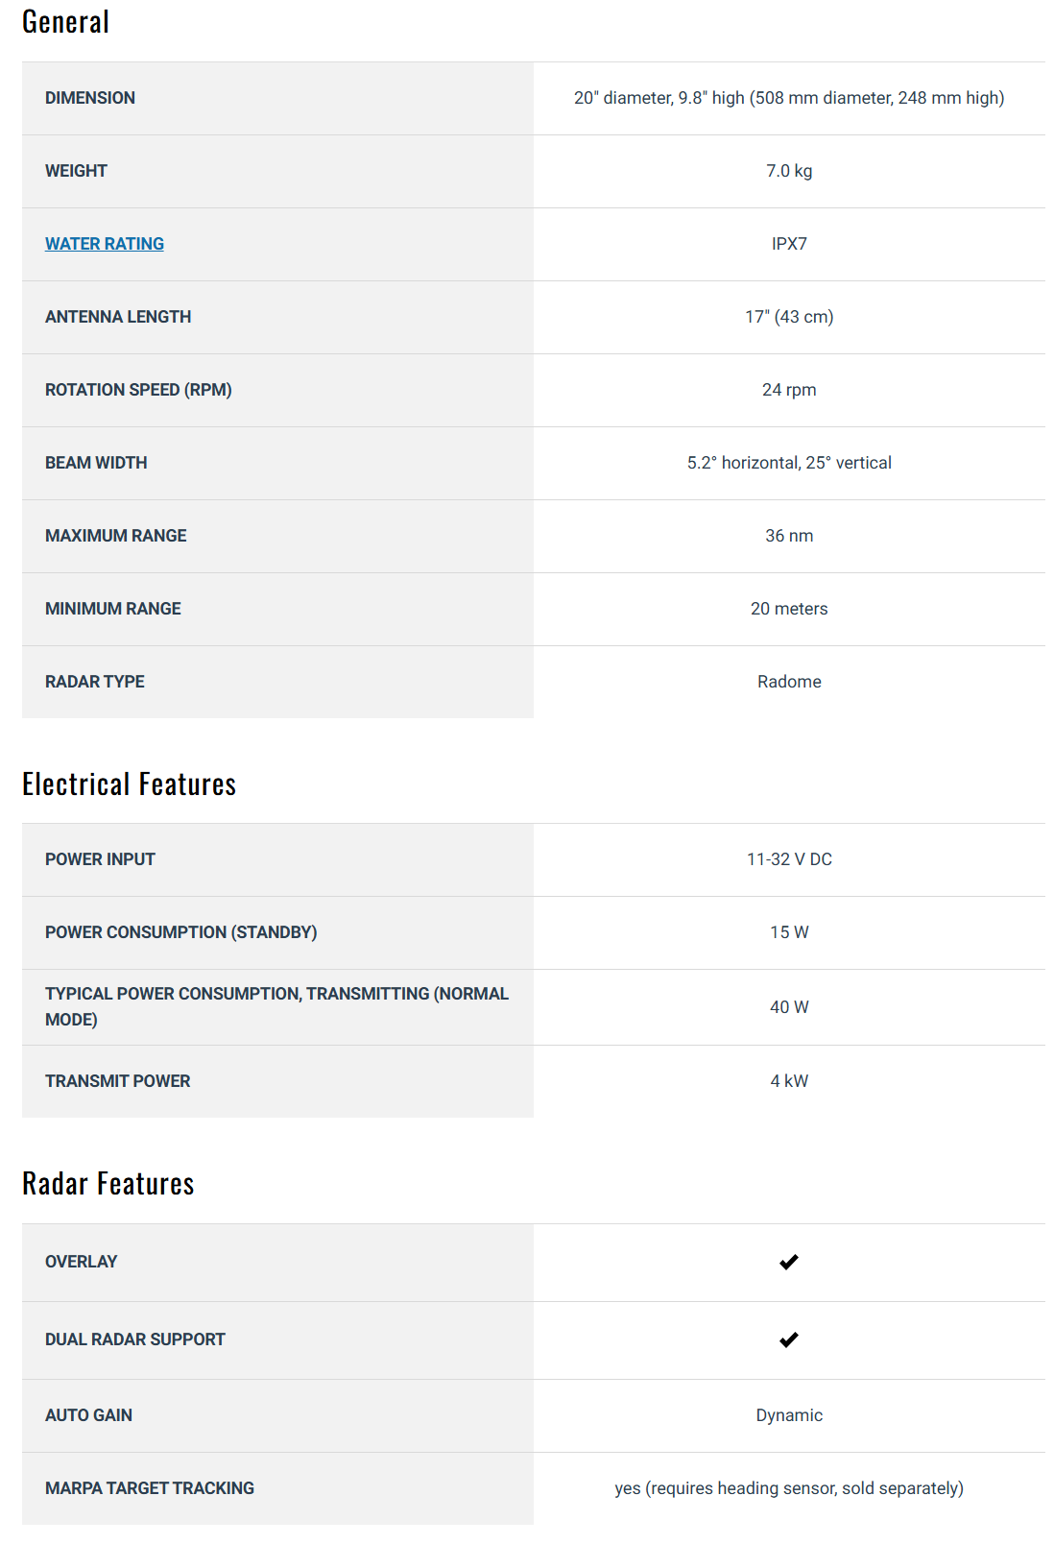Select the 24 rpm rotation speed value
The height and width of the screenshot is (1544, 1054).
(x=789, y=390)
